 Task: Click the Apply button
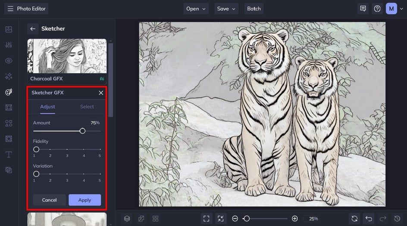point(85,200)
